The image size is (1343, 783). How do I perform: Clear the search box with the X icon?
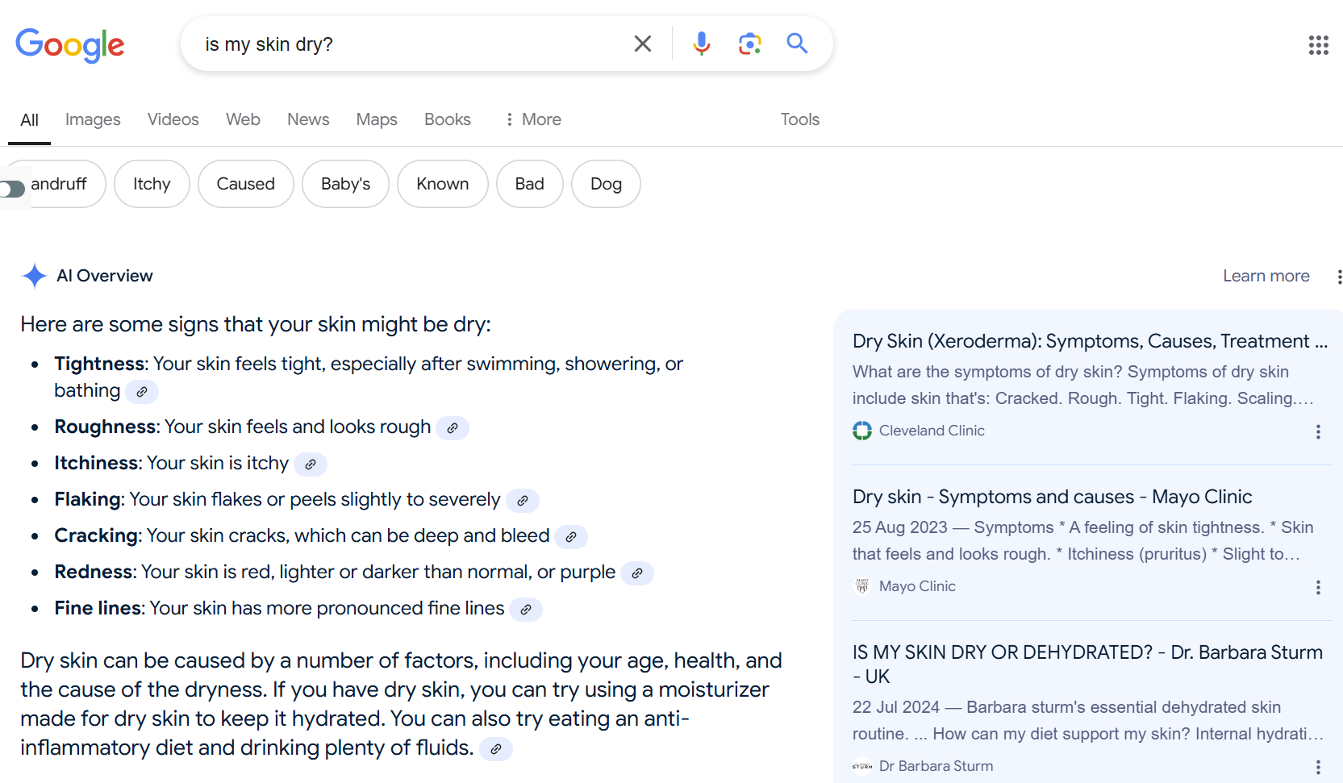[643, 44]
